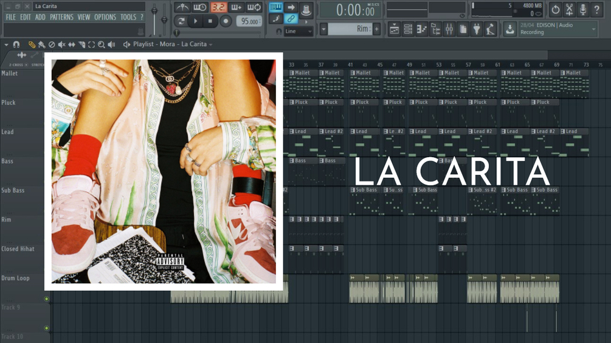The width and height of the screenshot is (611, 343).
Task: Open the PATTERNS menu
Action: point(61,17)
